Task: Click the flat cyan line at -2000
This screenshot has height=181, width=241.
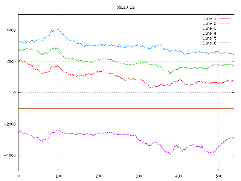Action: click(x=126, y=124)
